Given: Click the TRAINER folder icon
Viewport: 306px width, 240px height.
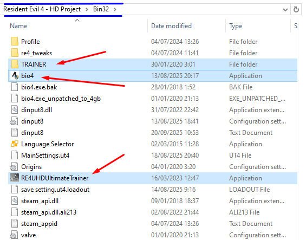Looking at the screenshot, I should coord(15,64).
